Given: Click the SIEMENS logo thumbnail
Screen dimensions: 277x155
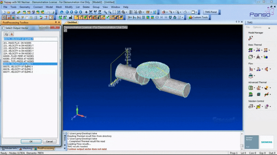Looking at the screenshot, I should [267, 142].
